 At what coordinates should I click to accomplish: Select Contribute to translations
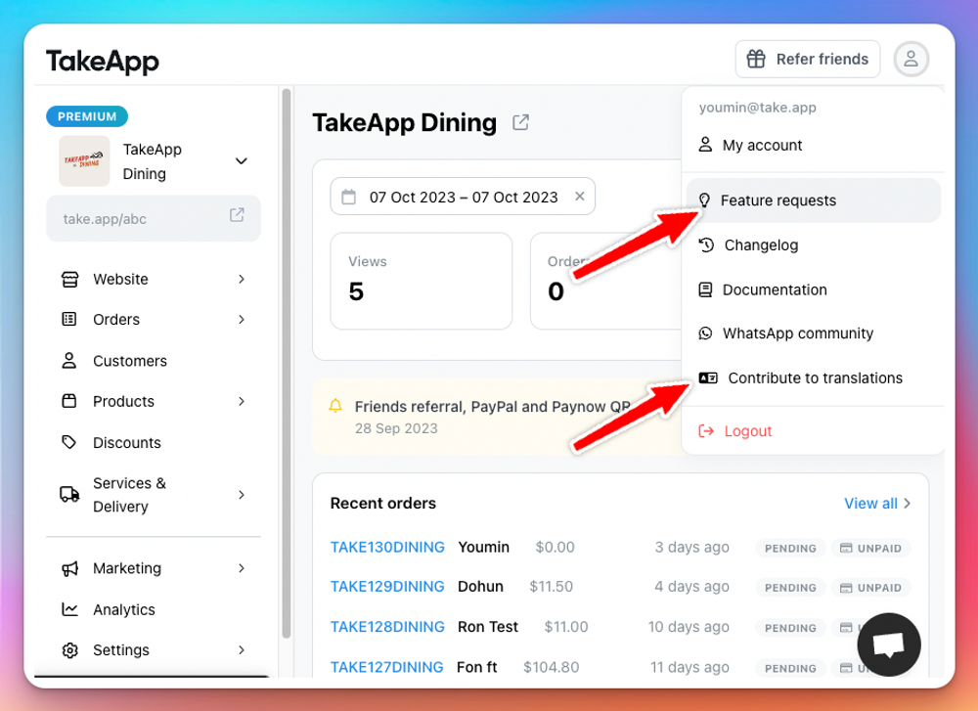(813, 378)
